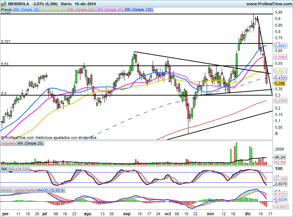293x217 pixels.
Task: Click the 5,3 horizontal line label
Action: (4, 93)
